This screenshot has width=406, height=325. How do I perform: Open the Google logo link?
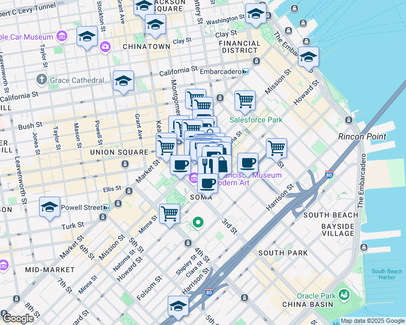click(18, 319)
